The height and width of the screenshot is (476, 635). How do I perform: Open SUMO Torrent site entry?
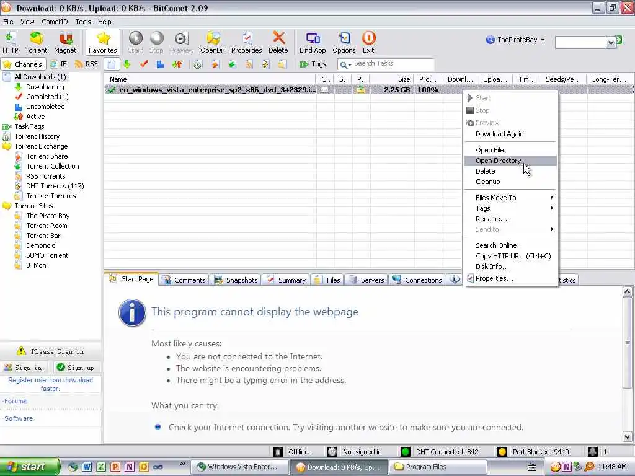[47, 255]
